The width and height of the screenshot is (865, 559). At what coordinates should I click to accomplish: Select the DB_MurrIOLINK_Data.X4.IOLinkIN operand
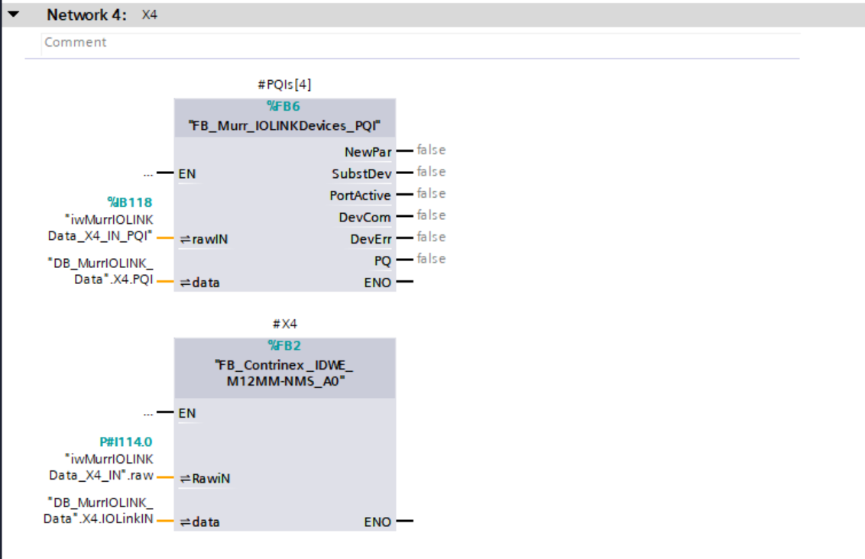click(x=99, y=510)
